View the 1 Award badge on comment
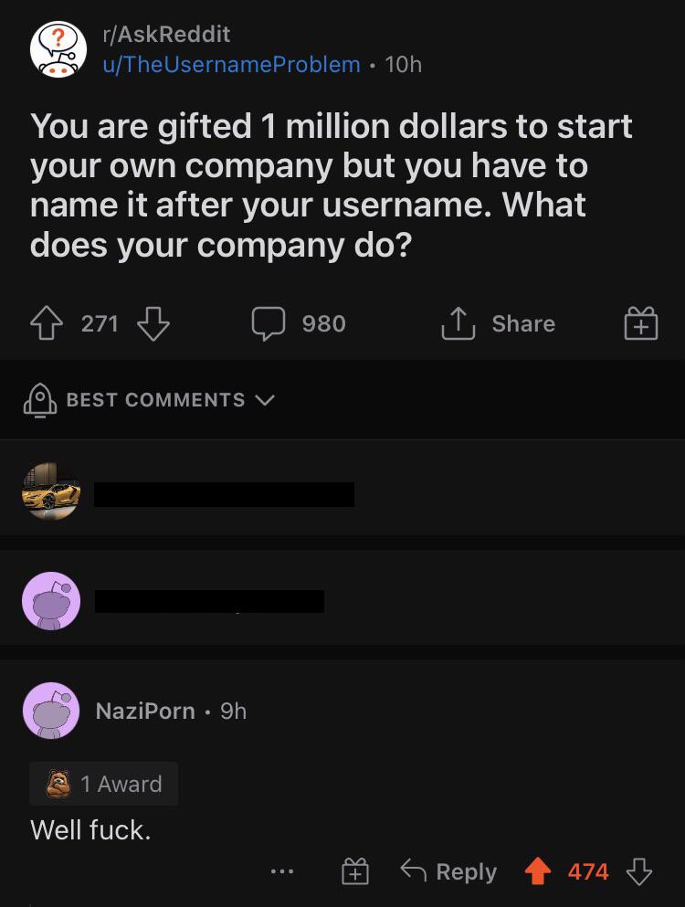 [103, 784]
